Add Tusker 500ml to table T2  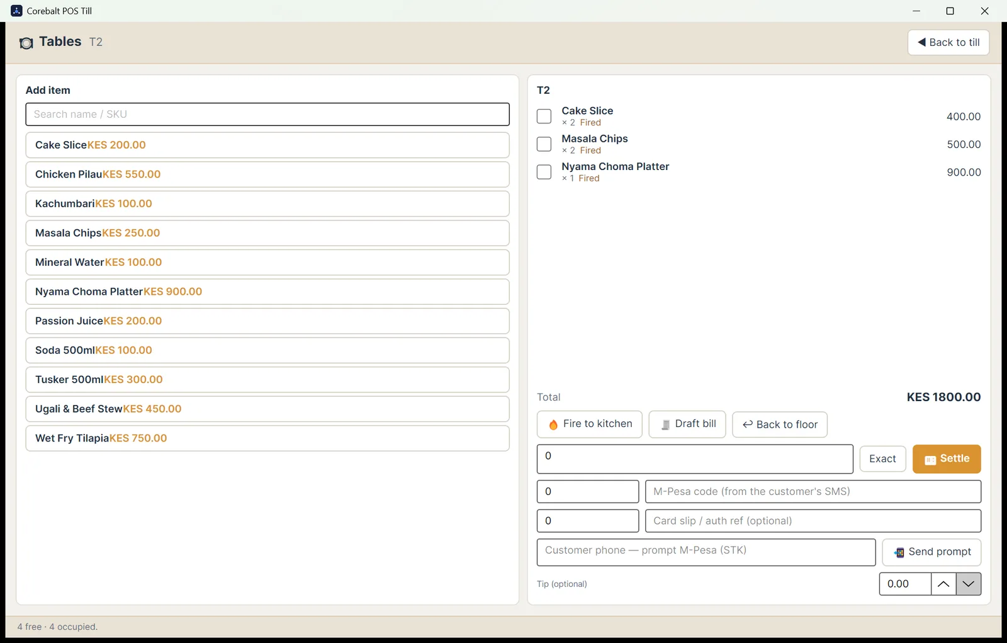point(267,380)
